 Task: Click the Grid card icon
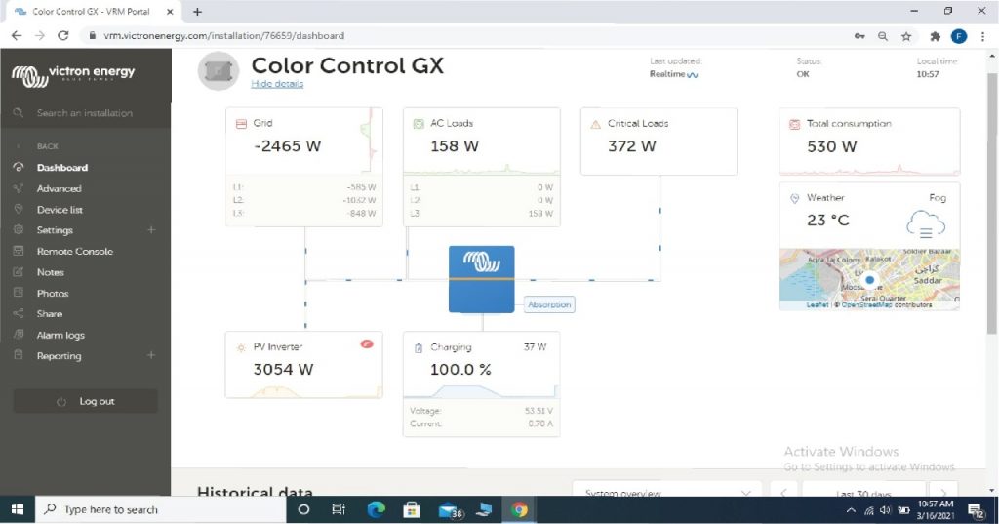click(x=242, y=124)
